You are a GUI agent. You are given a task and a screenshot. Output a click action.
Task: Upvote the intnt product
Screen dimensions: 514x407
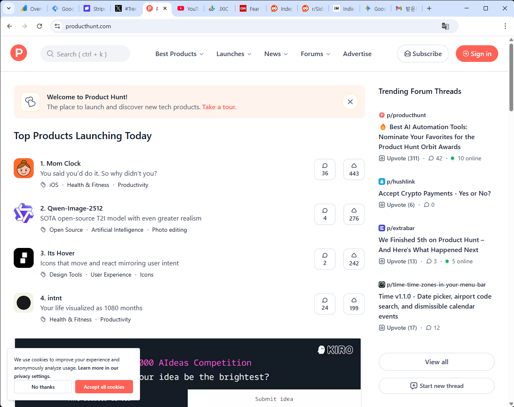point(354,304)
